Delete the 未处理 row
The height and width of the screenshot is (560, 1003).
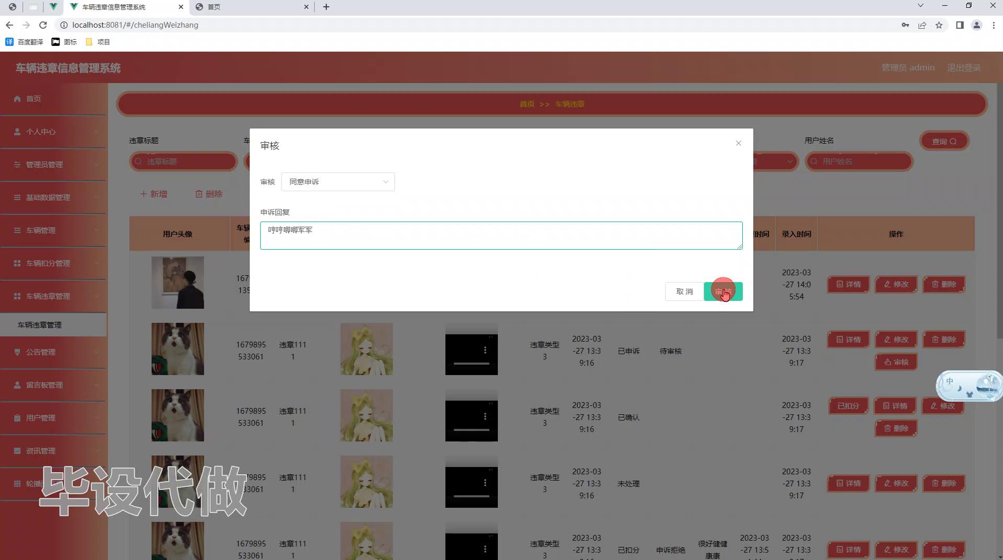(x=943, y=484)
